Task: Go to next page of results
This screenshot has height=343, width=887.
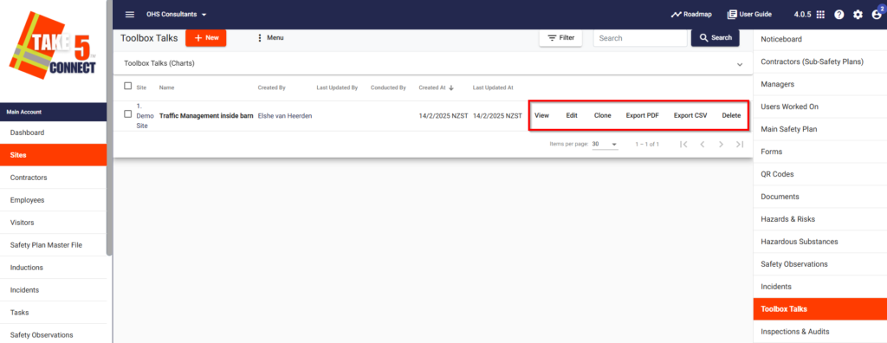Action: 721,145
